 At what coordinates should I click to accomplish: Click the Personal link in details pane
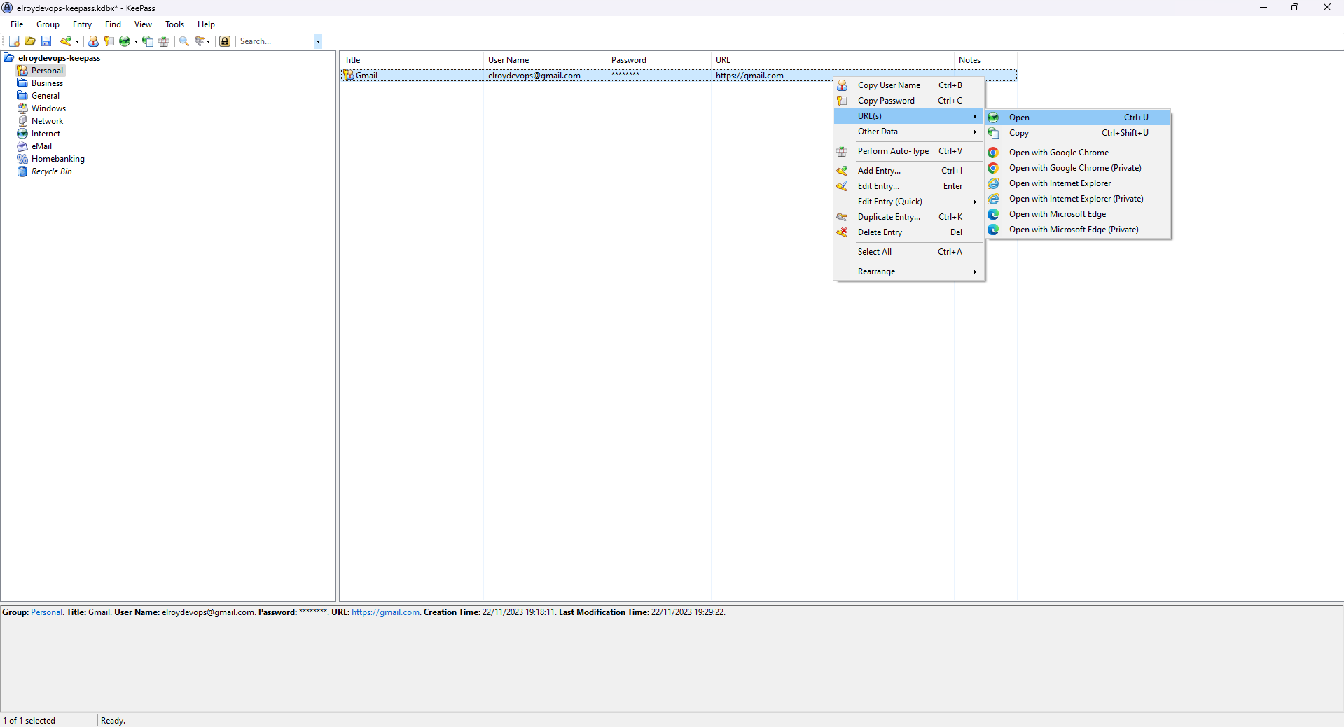point(46,612)
